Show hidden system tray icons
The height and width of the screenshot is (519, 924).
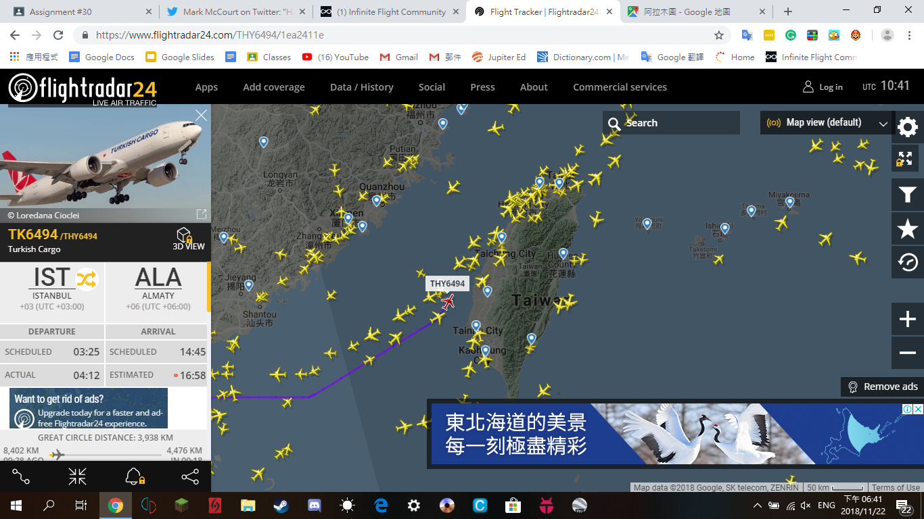click(756, 505)
